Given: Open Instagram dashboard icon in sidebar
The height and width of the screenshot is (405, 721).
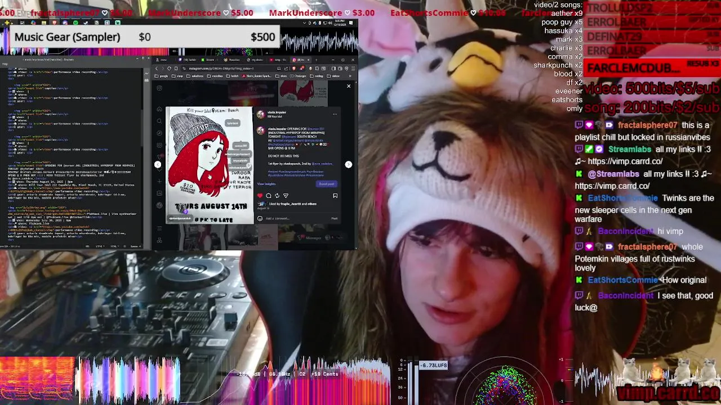Looking at the screenshot, I should pyautogui.click(x=159, y=193).
